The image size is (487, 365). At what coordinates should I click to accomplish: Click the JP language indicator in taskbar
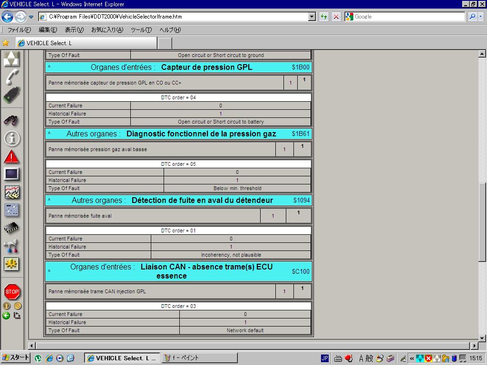pos(324,358)
